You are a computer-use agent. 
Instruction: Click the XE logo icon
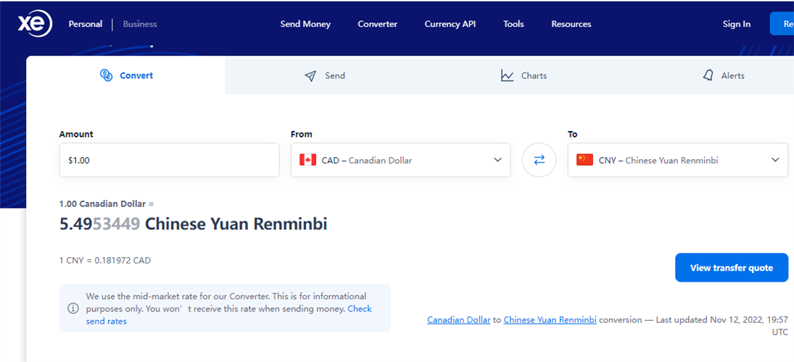[x=34, y=24]
